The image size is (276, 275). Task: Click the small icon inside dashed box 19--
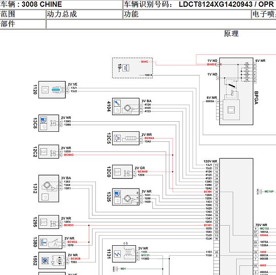(x=126, y=68)
